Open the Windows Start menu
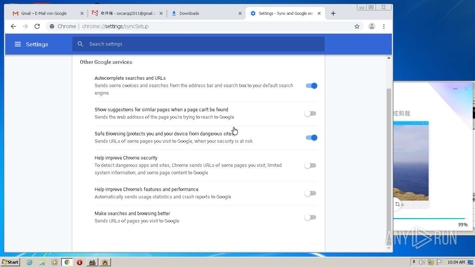This screenshot has height=267, width=475. coord(10,262)
